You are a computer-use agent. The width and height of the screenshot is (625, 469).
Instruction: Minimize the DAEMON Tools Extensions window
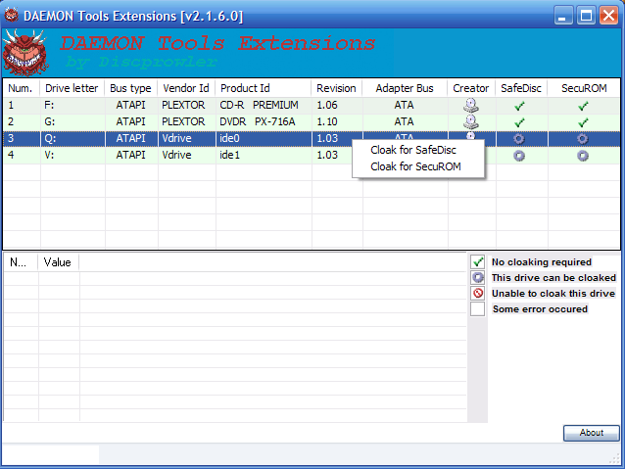coord(563,16)
